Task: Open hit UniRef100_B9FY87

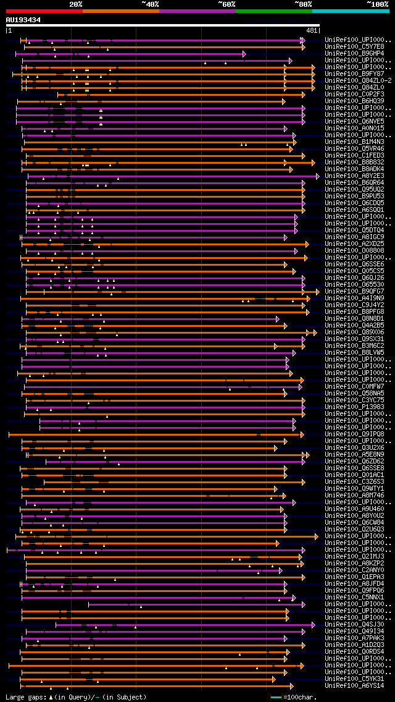Action: (x=354, y=74)
